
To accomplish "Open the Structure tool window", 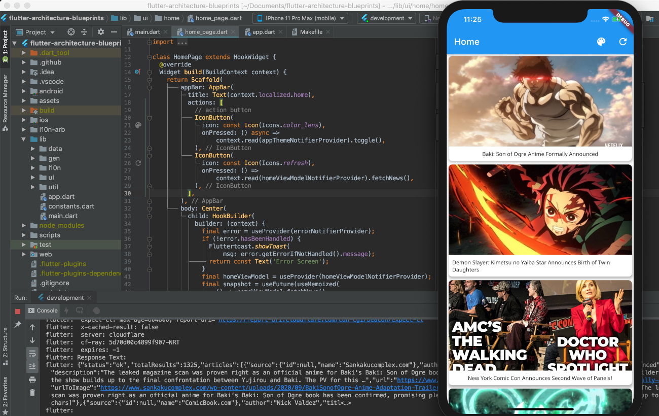I will tap(5, 346).
